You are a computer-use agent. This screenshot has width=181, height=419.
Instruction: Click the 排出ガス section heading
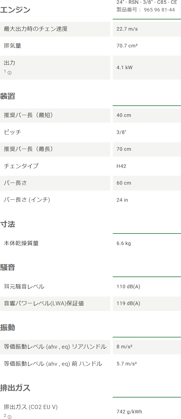[x=15, y=388]
